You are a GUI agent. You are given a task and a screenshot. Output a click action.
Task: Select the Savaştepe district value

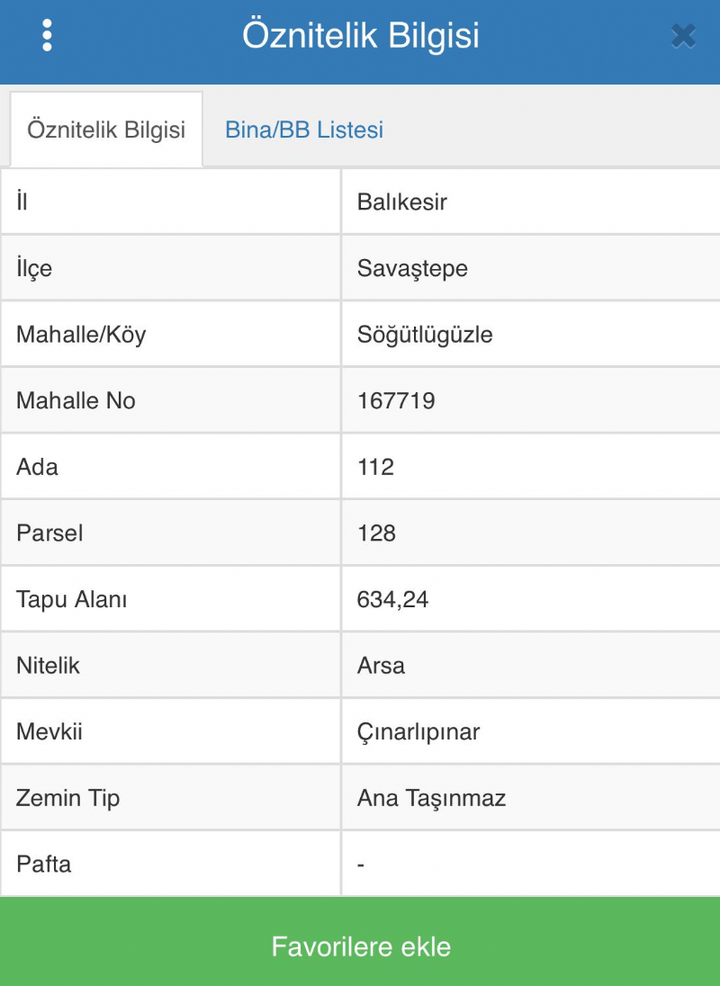412,268
